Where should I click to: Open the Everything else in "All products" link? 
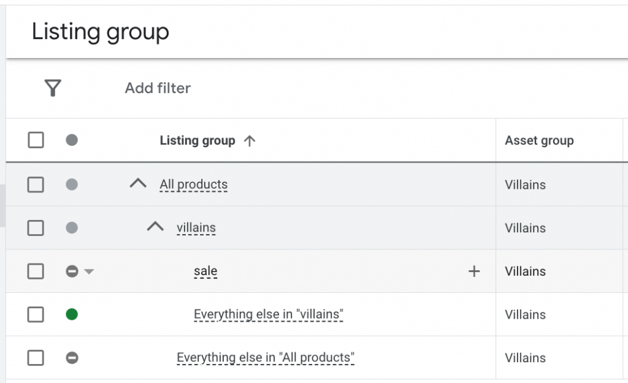266,358
